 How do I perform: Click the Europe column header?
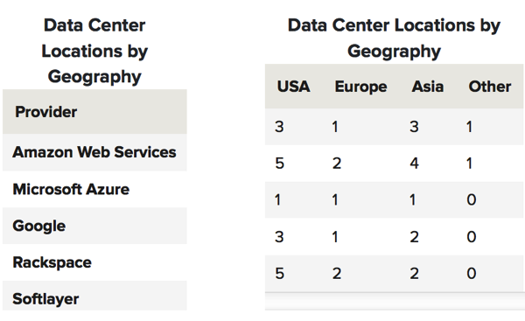click(360, 87)
